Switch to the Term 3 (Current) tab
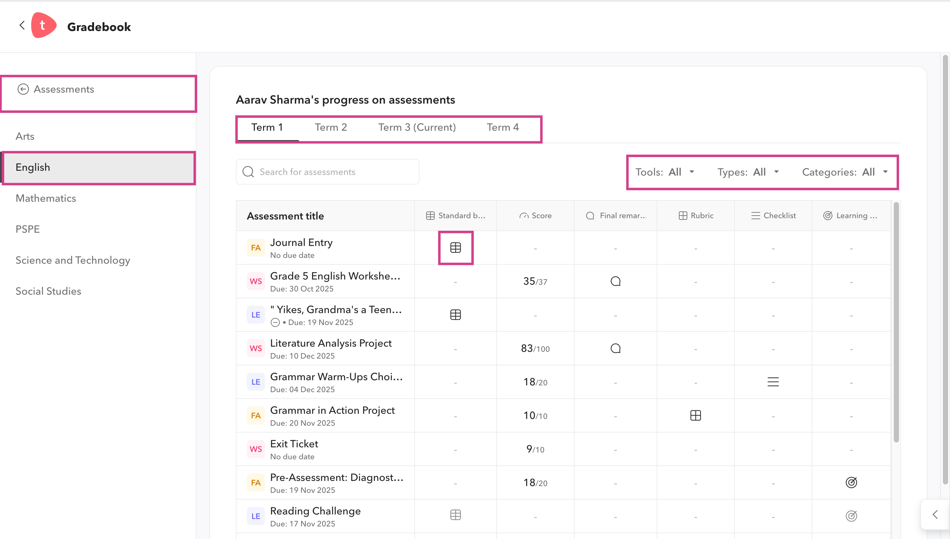Viewport: 950px width, 539px height. click(x=417, y=127)
